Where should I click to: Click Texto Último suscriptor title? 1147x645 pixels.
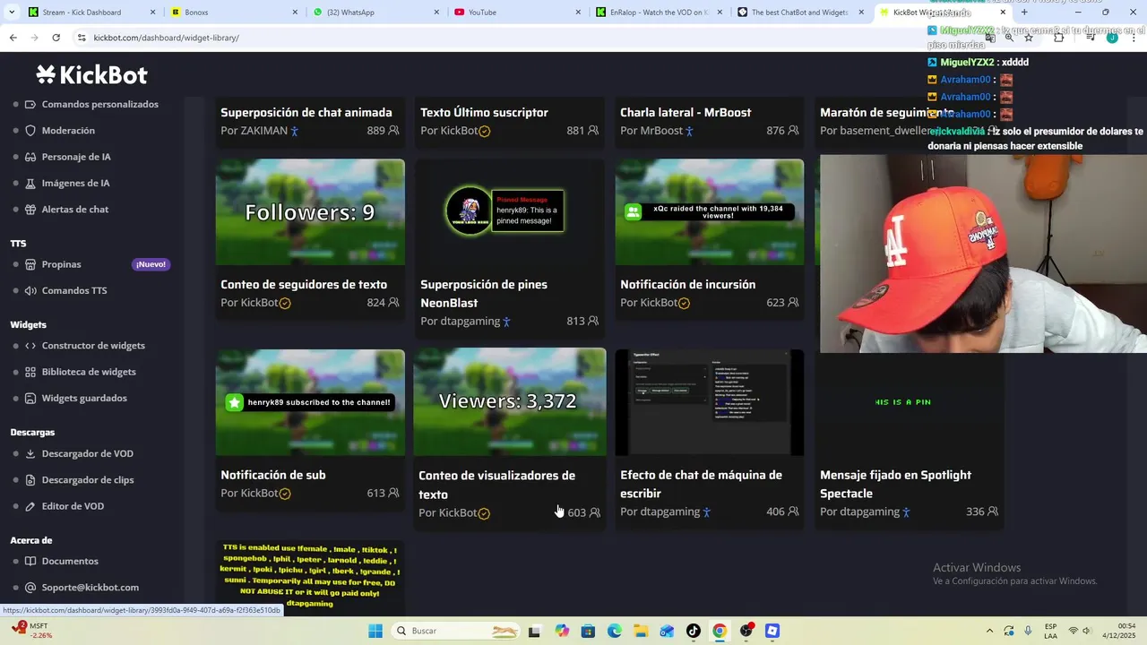coord(484,113)
